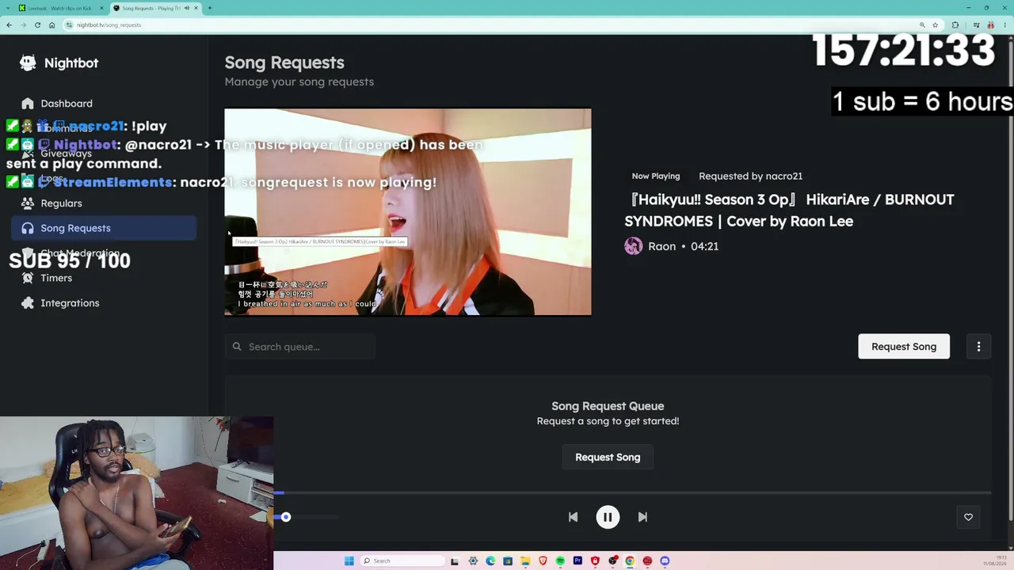This screenshot has width=1014, height=570.
Task: Close the Leemask Kick browser tab
Action: pyautogui.click(x=101, y=8)
